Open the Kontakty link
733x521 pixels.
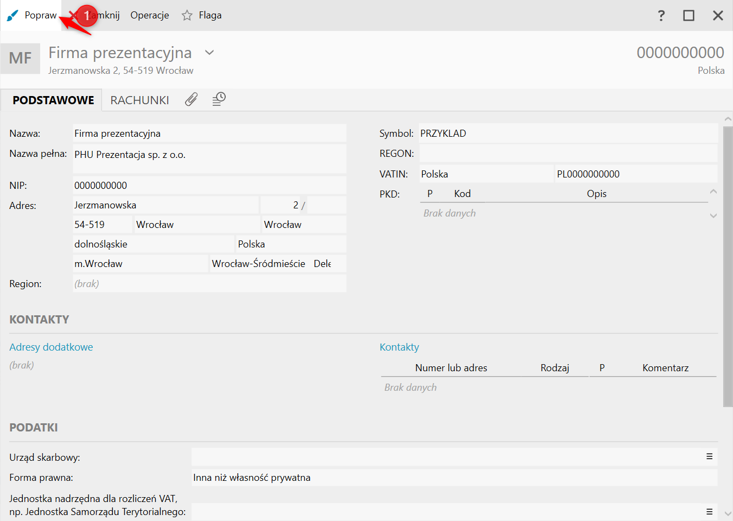click(x=399, y=347)
